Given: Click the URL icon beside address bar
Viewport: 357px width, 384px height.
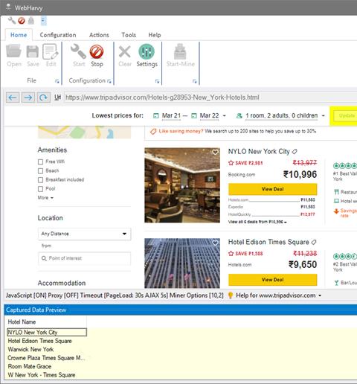Looking at the screenshot, I should point(57,97).
